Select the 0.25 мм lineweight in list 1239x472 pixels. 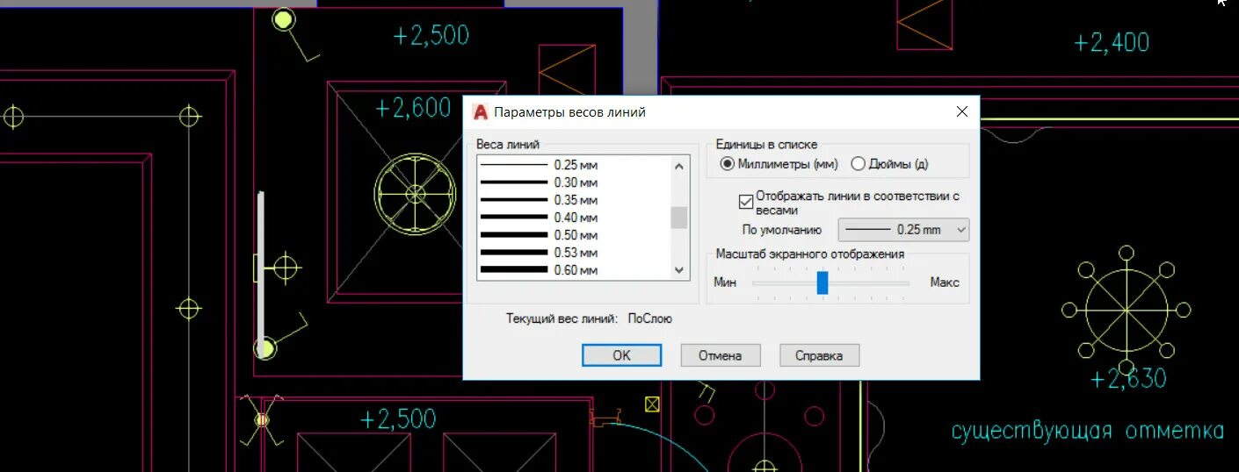point(573,165)
